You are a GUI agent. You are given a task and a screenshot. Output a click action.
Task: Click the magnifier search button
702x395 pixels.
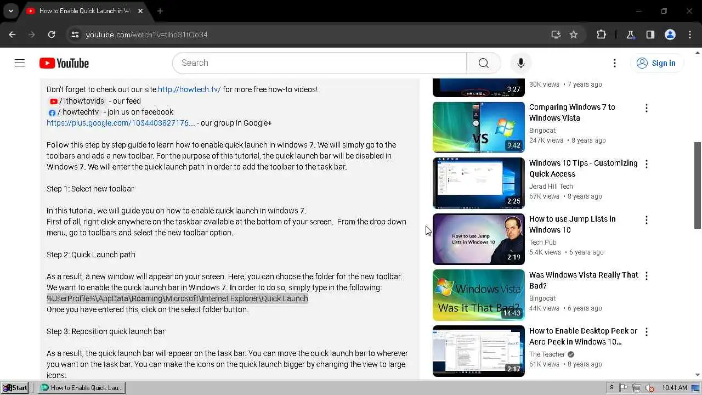(483, 63)
